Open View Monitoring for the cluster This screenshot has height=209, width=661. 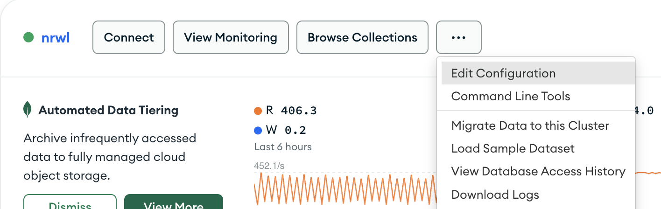[x=231, y=37]
